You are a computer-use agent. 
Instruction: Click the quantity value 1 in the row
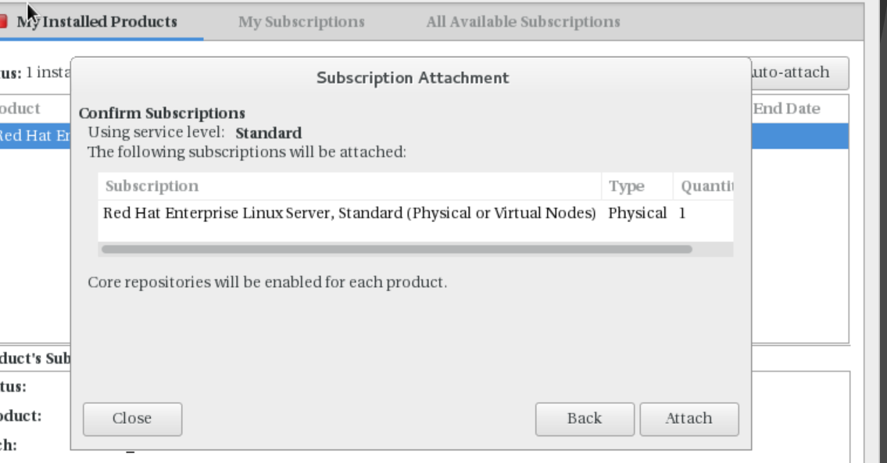[x=682, y=214]
